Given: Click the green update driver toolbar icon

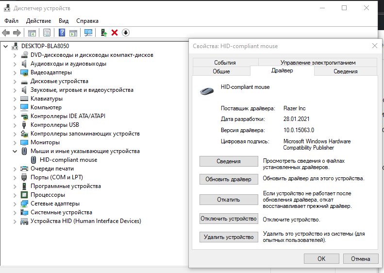Looking at the screenshot, I should (103, 33).
